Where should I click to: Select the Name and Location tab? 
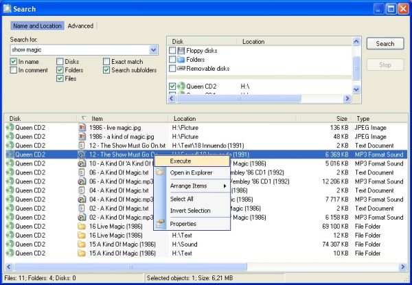point(37,25)
